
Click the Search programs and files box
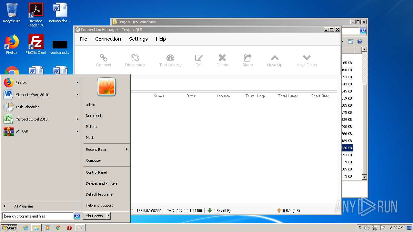[38, 216]
